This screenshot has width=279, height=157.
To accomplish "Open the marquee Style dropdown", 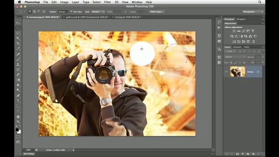I will 98,12.
